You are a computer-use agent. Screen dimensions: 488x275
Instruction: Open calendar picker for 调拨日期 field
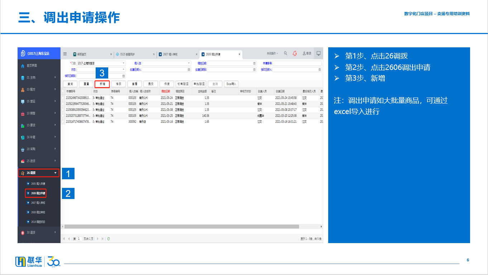point(254,63)
